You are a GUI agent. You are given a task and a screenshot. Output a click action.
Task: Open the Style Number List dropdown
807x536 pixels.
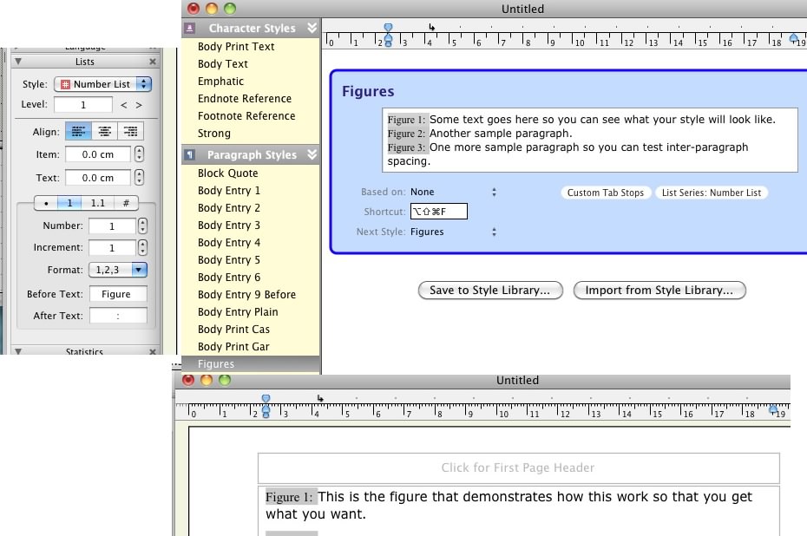click(x=104, y=84)
